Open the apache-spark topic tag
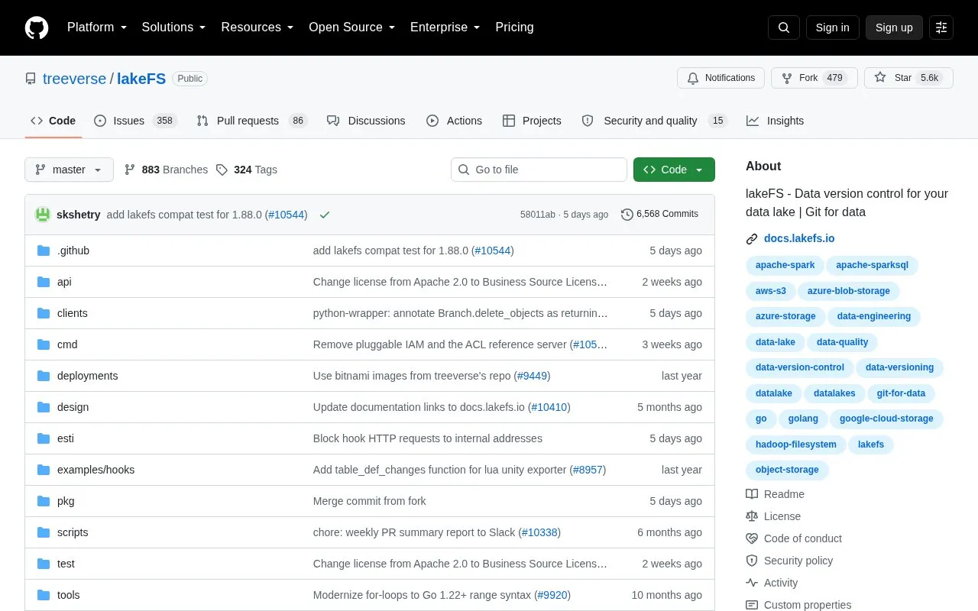The width and height of the screenshot is (978, 611). point(785,265)
